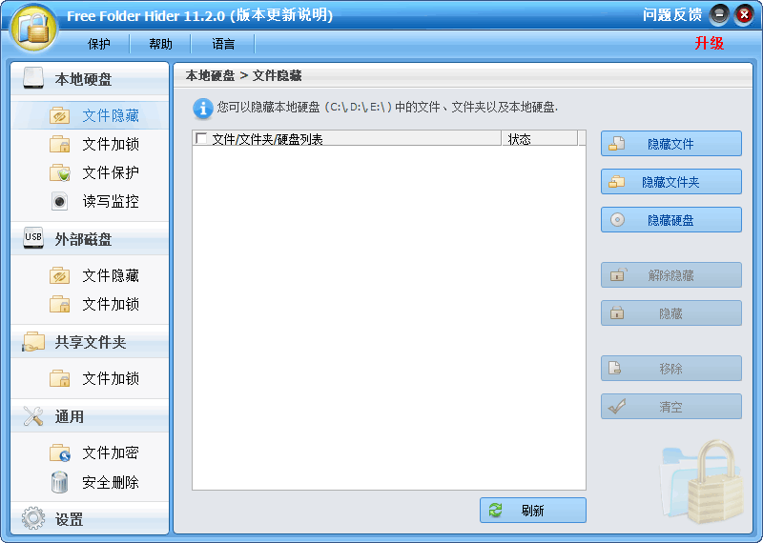Select 文件加锁 under 共享文件夹
The width and height of the screenshot is (763, 543).
[111, 378]
